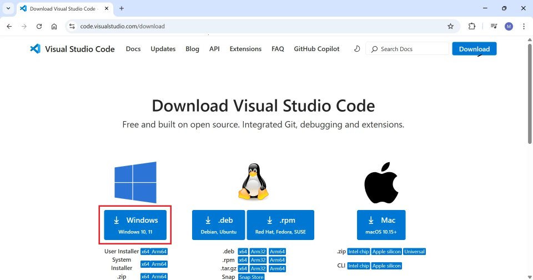Viewport: 533px width, 280px height.
Task: Click the Search Docs input field
Action: (x=407, y=49)
